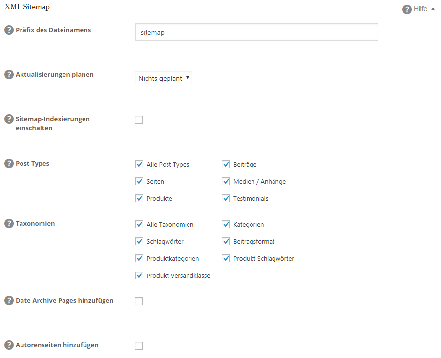Click the Hilfe link text

(420, 9)
